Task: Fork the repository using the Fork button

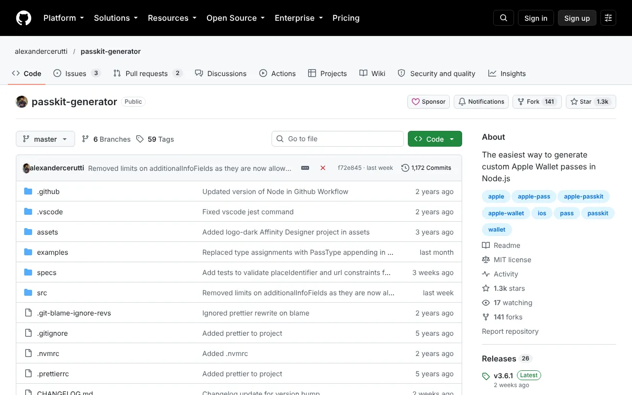Action: pyautogui.click(x=537, y=102)
